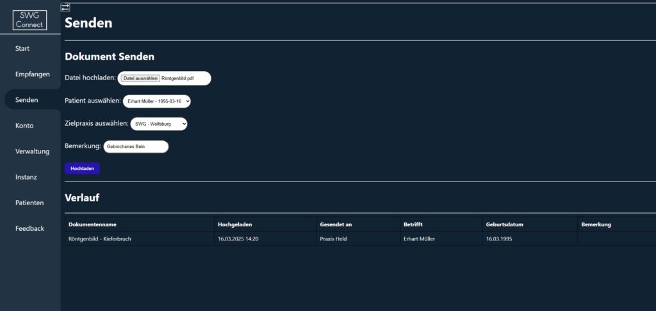The width and height of the screenshot is (656, 311).
Task: Open the Zielpraxis auswählen dropdown
Action: [x=159, y=124]
